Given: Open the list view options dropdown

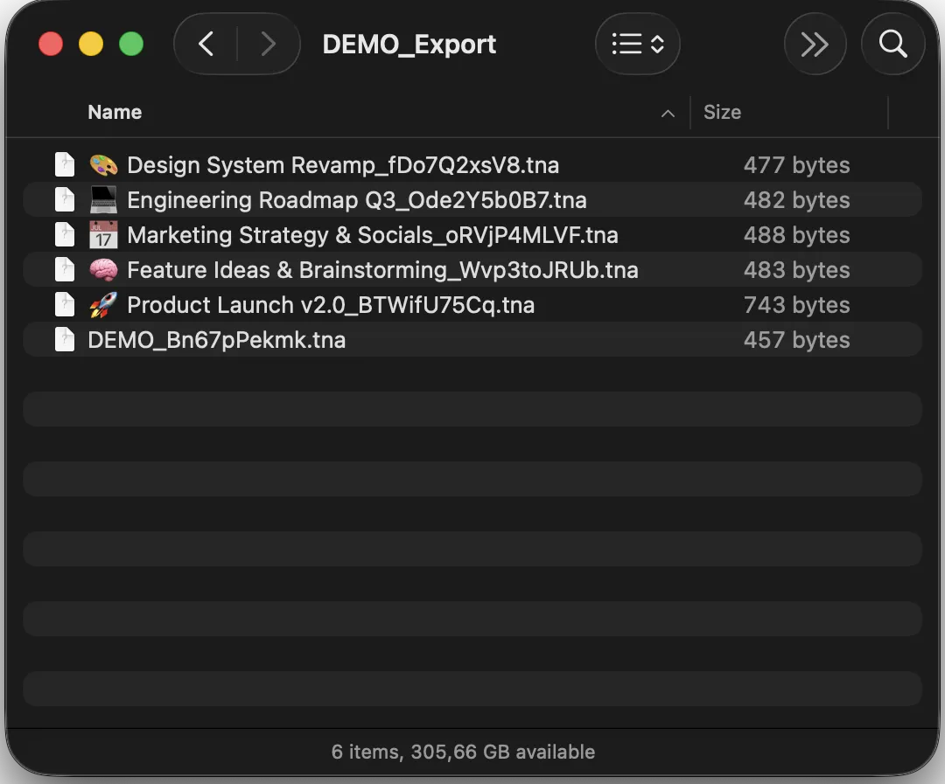Looking at the screenshot, I should pyautogui.click(x=638, y=44).
